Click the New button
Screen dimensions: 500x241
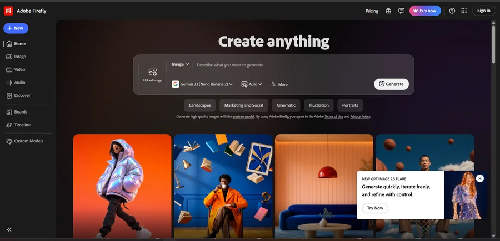16,28
